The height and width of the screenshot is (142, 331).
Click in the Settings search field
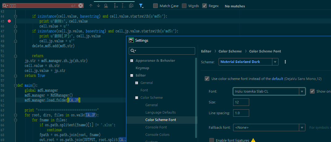coord(162,51)
